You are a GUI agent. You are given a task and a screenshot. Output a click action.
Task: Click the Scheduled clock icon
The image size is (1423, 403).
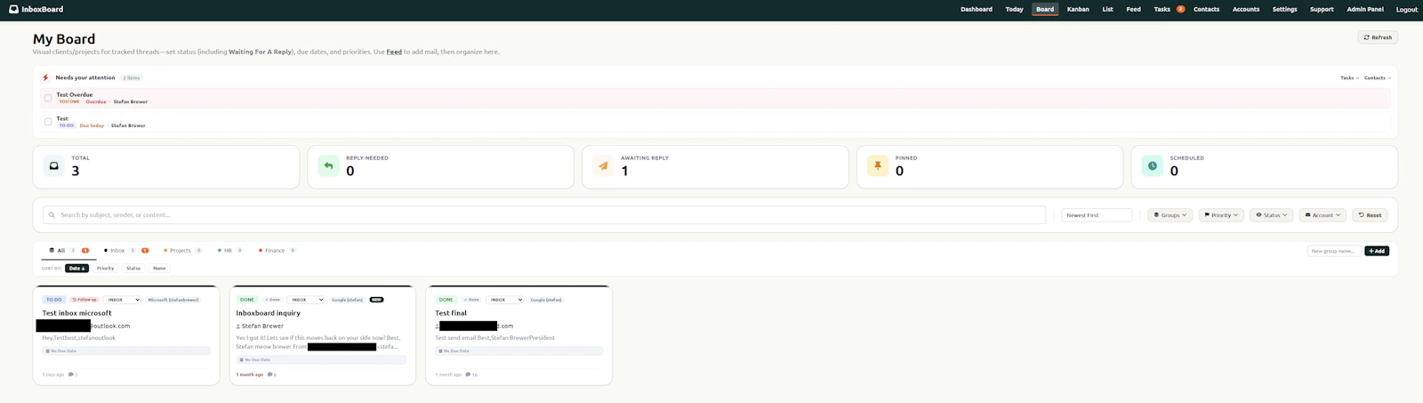pyautogui.click(x=1153, y=165)
